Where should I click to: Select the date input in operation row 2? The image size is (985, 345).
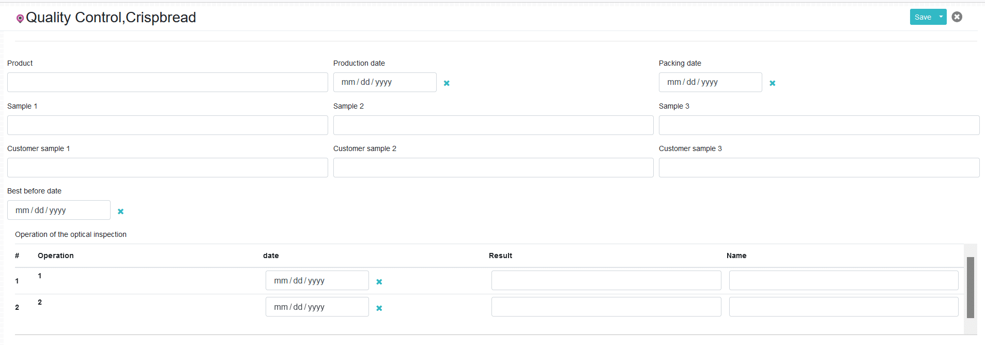coord(317,307)
